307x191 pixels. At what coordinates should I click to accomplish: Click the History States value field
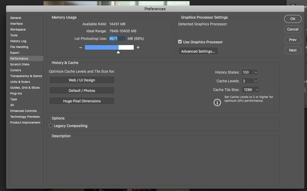pyautogui.click(x=248, y=72)
